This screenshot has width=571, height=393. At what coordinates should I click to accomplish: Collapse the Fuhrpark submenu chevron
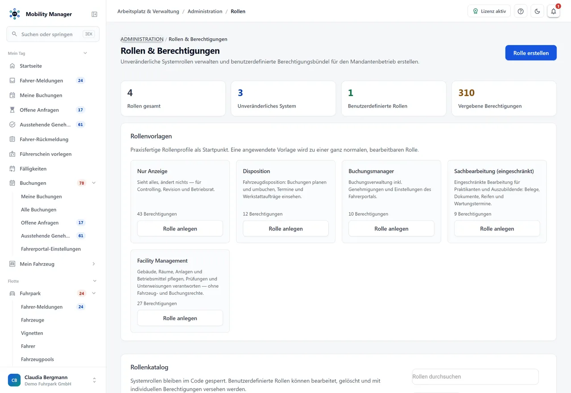coord(94,293)
